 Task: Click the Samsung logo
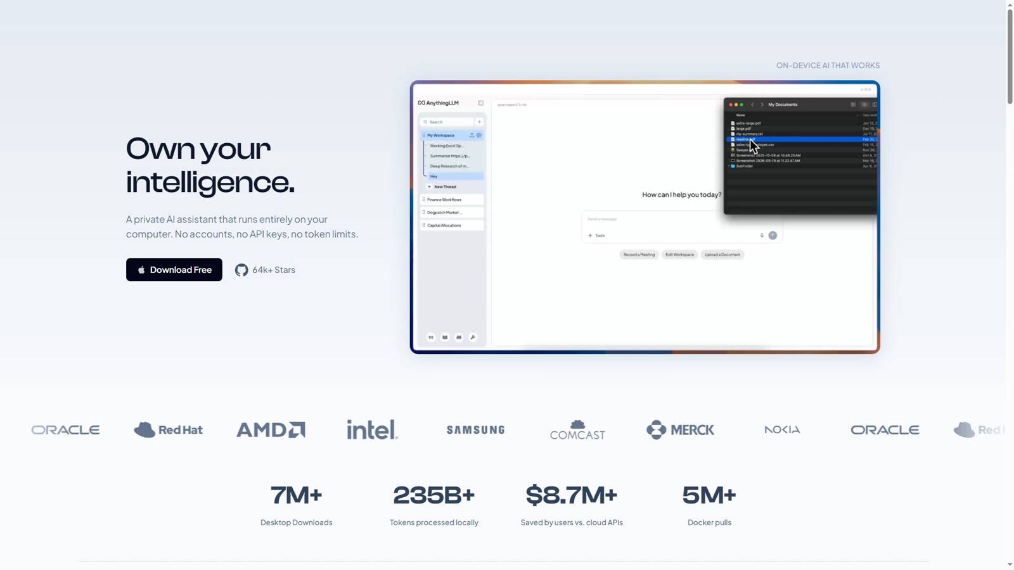[x=476, y=430]
